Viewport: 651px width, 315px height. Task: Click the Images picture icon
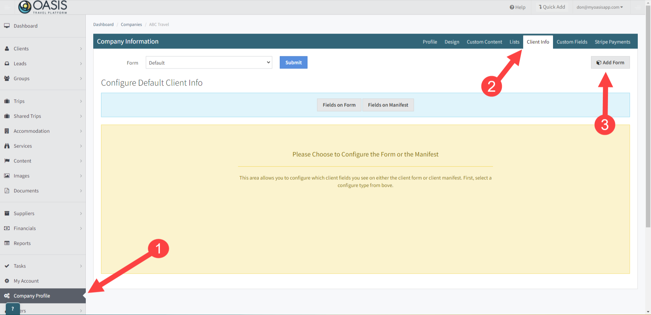click(x=7, y=176)
